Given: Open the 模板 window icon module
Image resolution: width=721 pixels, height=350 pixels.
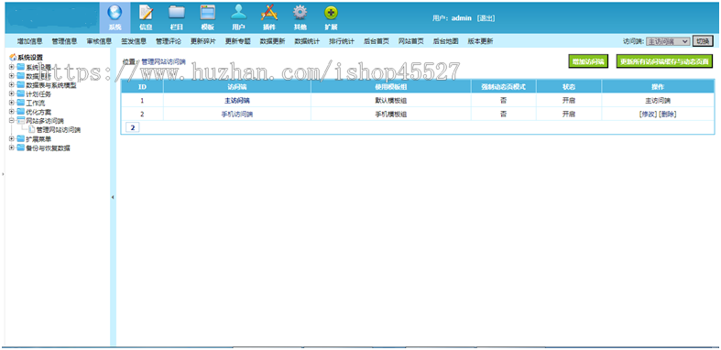Looking at the screenshot, I should pos(207,17).
